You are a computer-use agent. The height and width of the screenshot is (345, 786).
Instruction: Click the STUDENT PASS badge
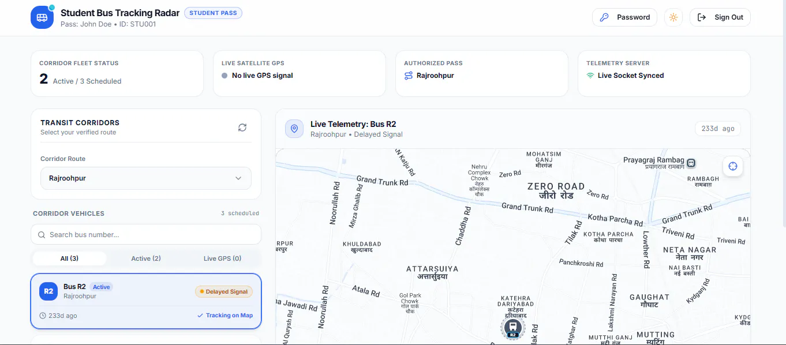213,13
